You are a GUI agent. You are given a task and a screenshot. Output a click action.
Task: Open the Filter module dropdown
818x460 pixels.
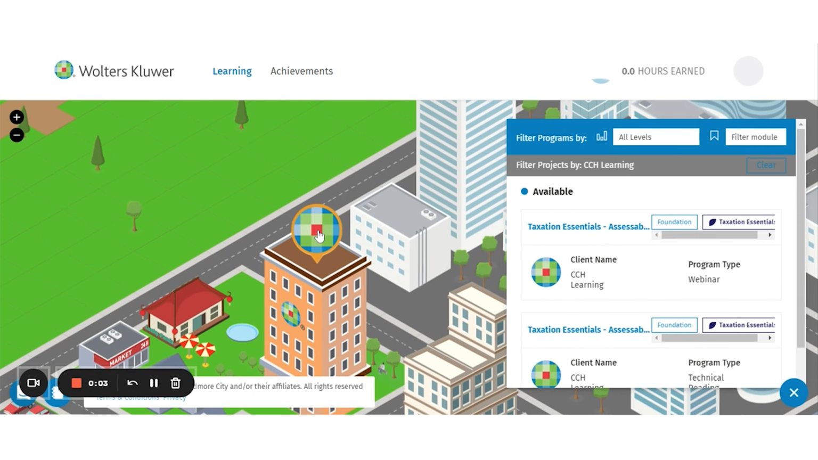click(755, 137)
